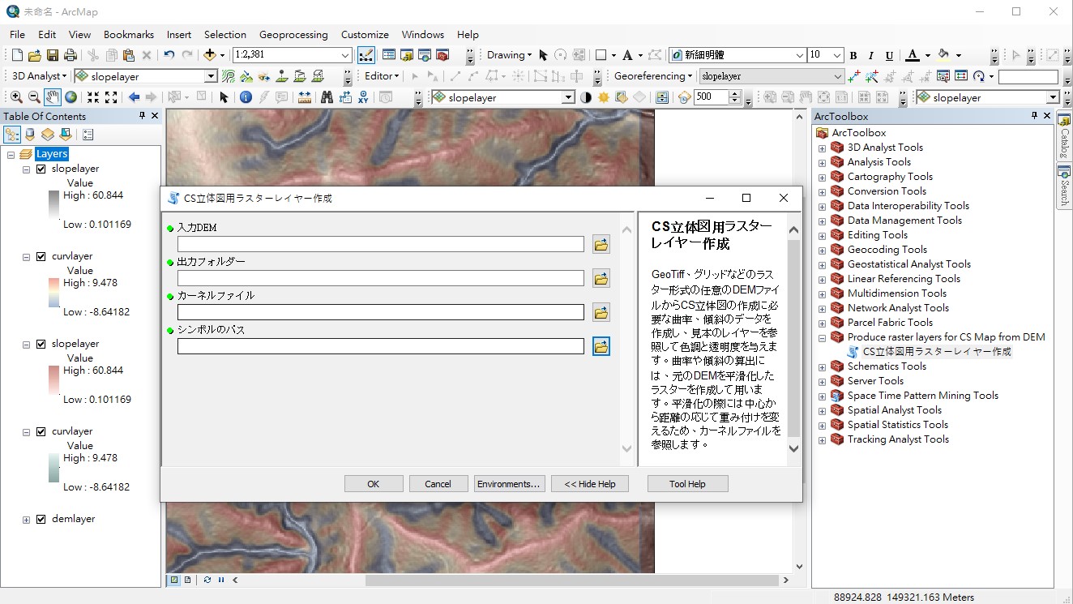Click the Add Data button
This screenshot has height=604, width=1073.
[209, 55]
